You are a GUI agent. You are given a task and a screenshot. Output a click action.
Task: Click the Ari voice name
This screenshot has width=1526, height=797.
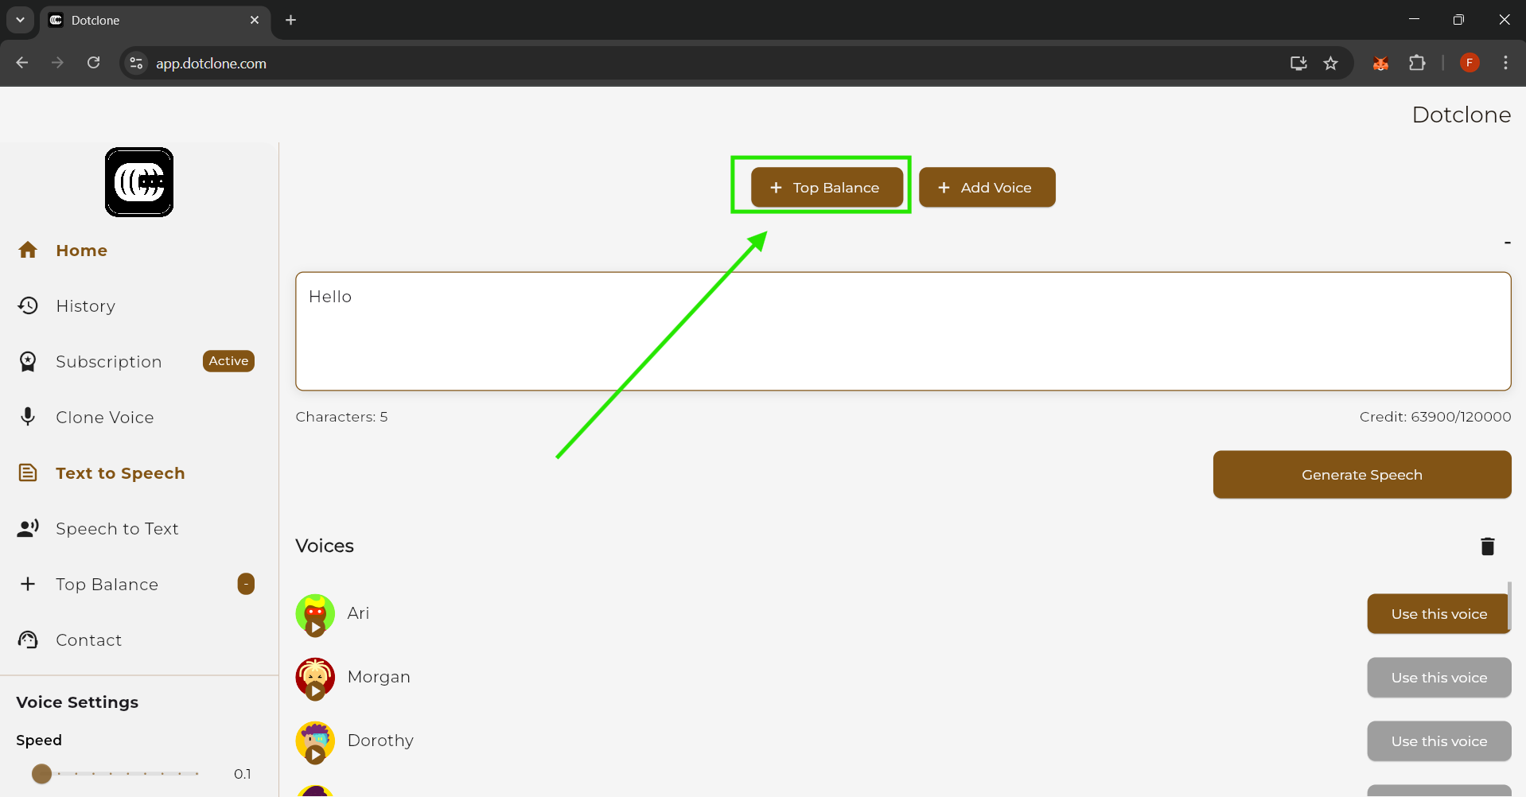(358, 613)
